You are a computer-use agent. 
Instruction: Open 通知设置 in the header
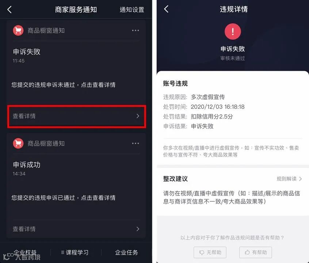coord(132,9)
